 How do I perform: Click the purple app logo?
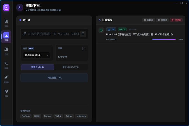tap(6, 7)
